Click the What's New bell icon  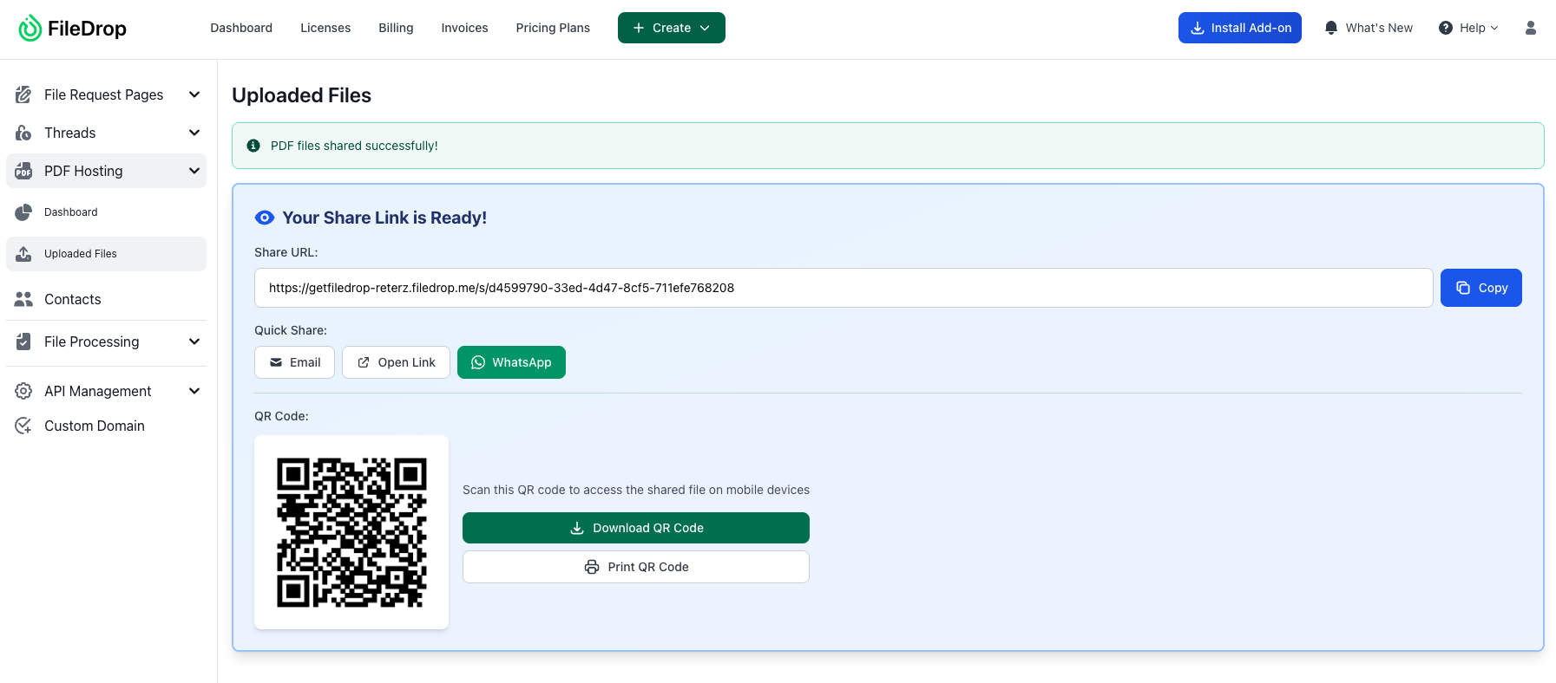1330,28
